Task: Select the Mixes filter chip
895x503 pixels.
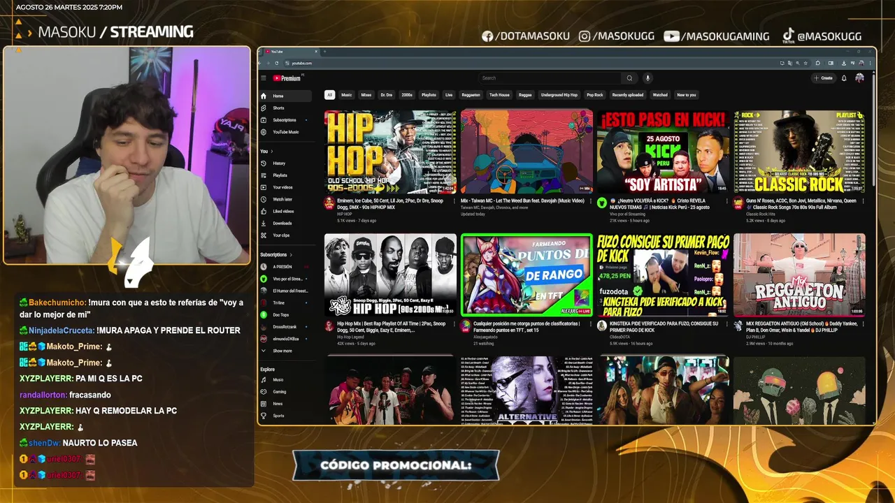Action: [x=366, y=95]
